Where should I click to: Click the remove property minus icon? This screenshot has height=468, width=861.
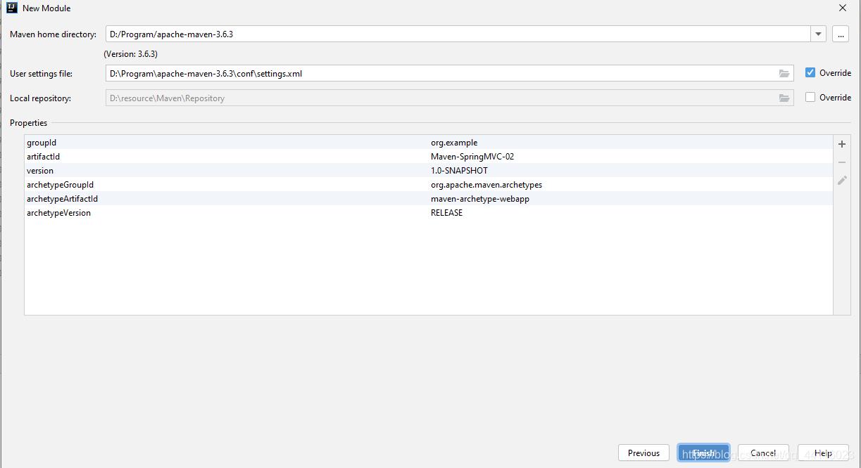841,162
